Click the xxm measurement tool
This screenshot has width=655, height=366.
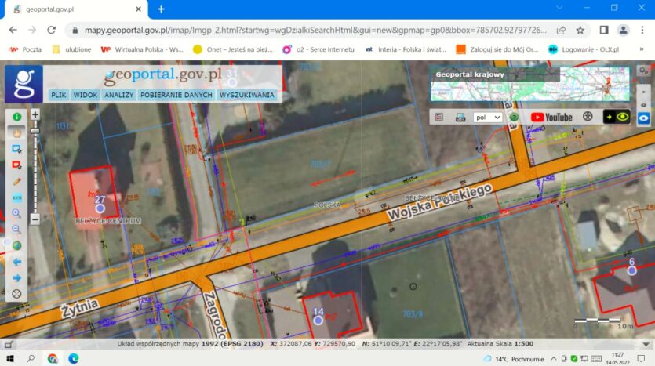click(x=16, y=197)
